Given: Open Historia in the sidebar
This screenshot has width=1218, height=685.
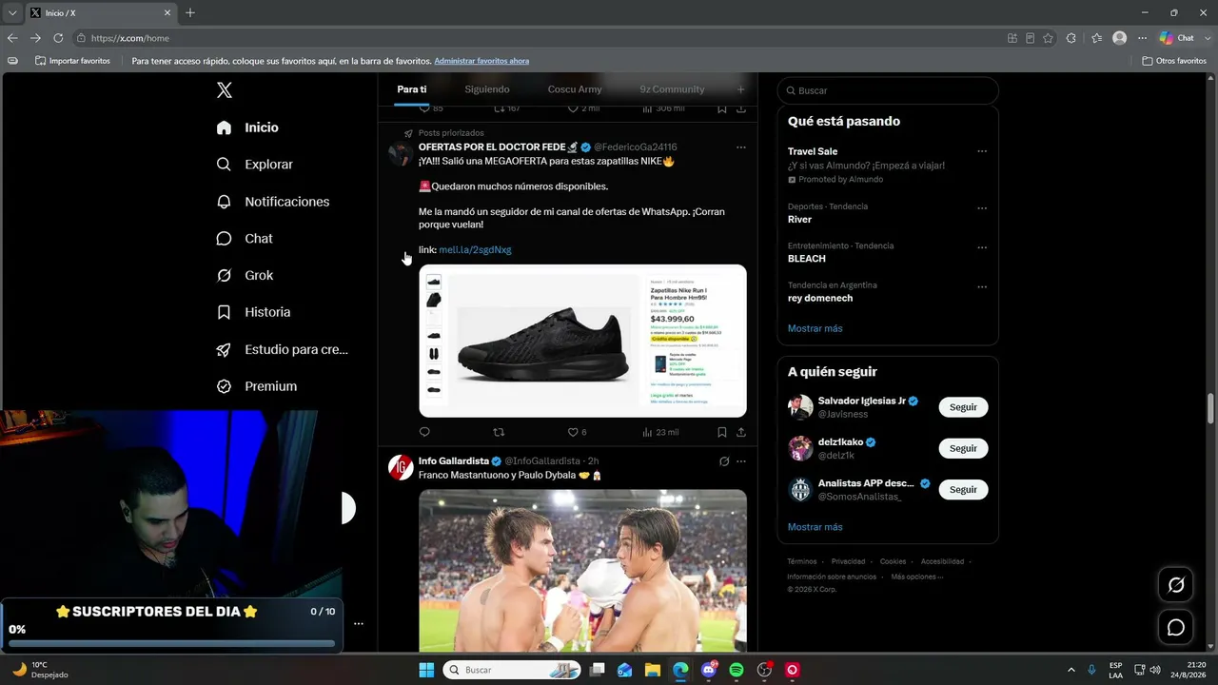Looking at the screenshot, I should coord(253,312).
